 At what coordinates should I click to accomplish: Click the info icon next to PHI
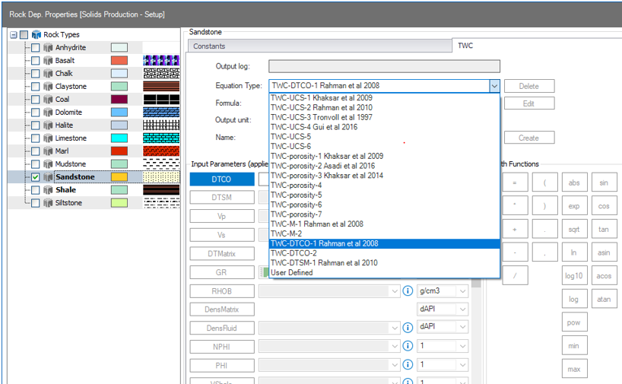coord(408,365)
